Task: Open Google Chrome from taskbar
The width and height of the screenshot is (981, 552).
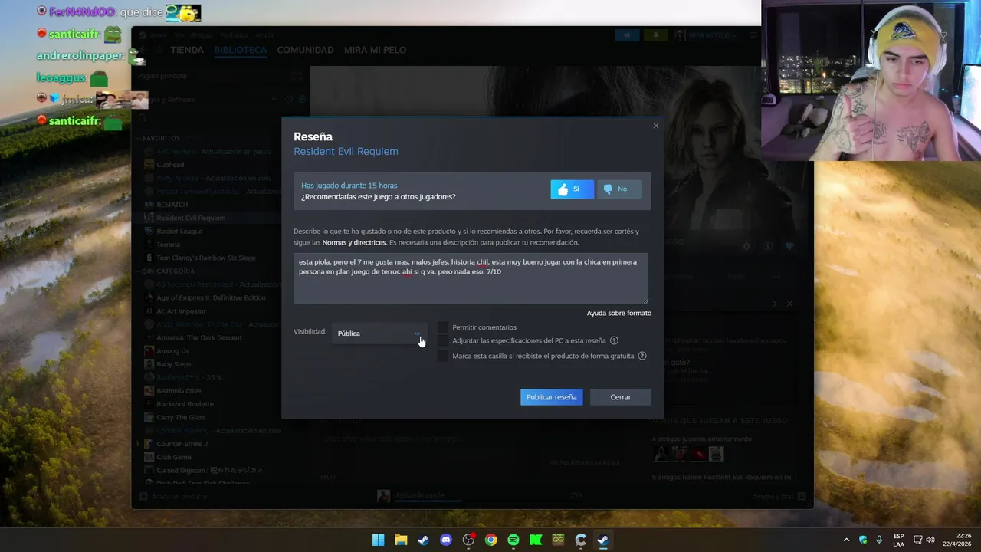Action: pos(491,540)
